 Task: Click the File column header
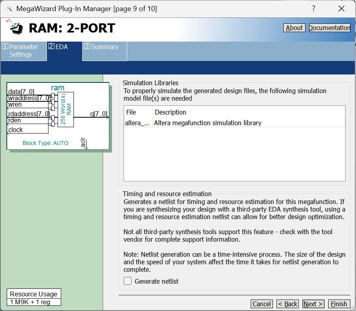pyautogui.click(x=138, y=112)
